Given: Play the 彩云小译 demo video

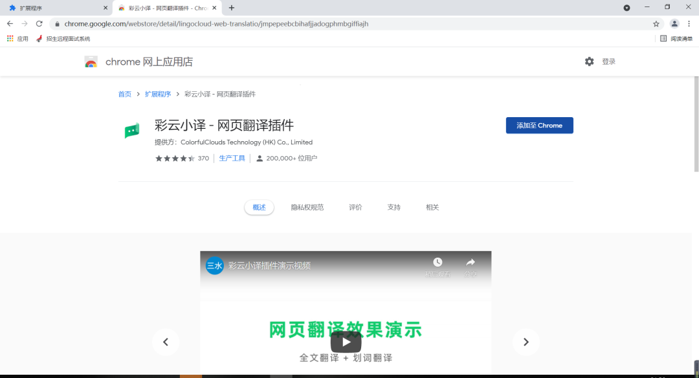Looking at the screenshot, I should pos(346,342).
